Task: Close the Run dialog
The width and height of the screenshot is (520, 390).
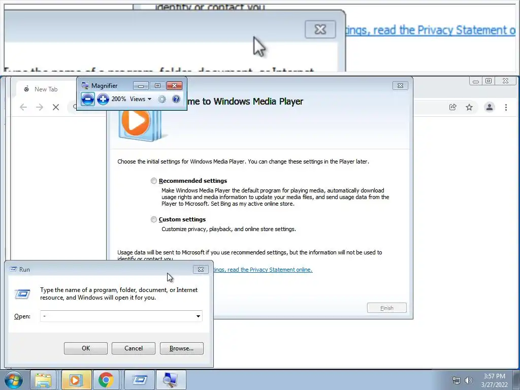Action: [x=201, y=269]
